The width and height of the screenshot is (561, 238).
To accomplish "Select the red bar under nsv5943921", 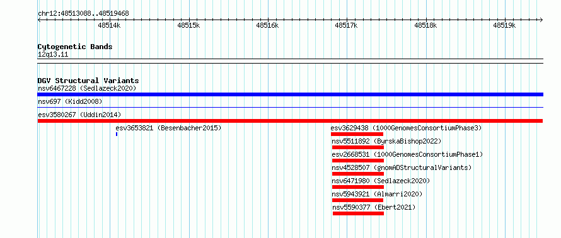I will click(358, 200).
